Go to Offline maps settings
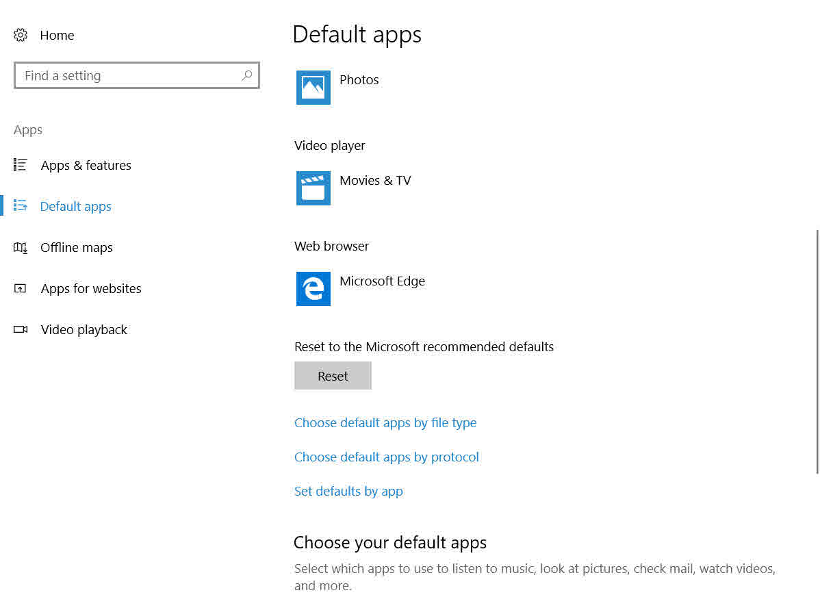Image resolution: width=820 pixels, height=610 pixels. click(77, 247)
